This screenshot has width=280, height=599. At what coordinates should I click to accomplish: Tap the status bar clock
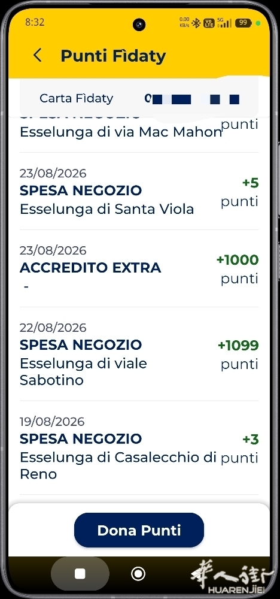pos(35,22)
